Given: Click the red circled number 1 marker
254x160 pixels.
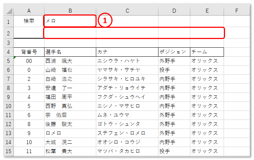Looking at the screenshot, I should [105, 21].
